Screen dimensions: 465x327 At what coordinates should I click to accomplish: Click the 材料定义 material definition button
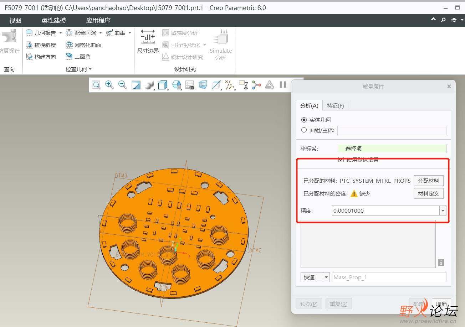click(429, 193)
